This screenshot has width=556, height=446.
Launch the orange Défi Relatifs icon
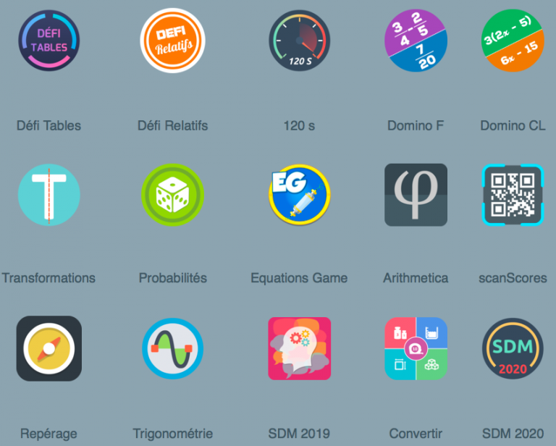[173, 41]
